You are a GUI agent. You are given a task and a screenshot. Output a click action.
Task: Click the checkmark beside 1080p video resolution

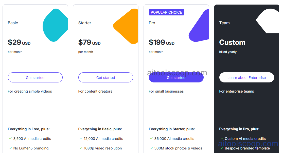click(x=81, y=148)
